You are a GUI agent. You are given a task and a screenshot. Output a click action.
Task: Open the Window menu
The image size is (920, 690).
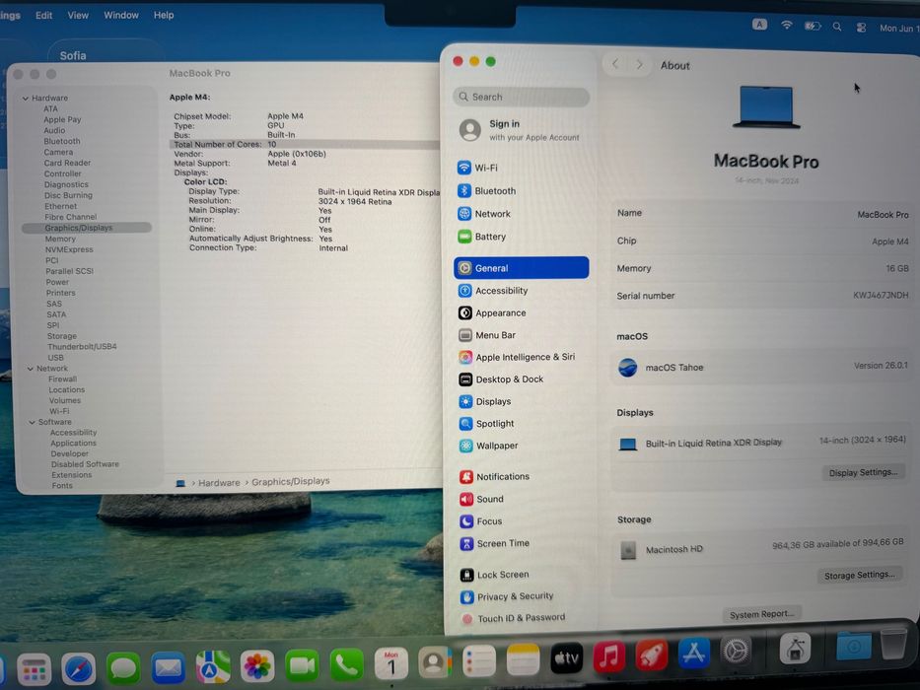click(x=121, y=15)
